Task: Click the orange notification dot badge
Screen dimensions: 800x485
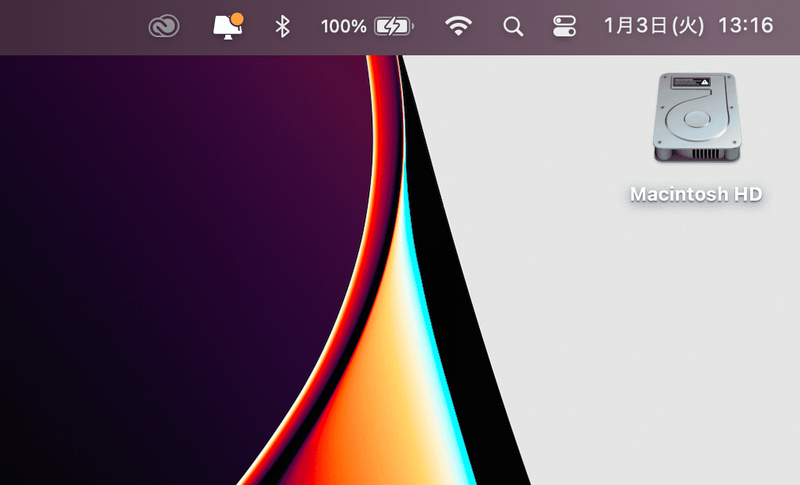Action: (x=236, y=19)
